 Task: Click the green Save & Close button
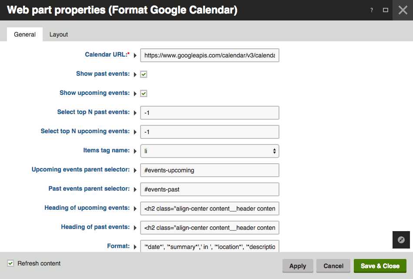point(380,266)
